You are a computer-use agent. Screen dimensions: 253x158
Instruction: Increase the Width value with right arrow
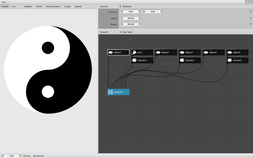[x=139, y=18]
